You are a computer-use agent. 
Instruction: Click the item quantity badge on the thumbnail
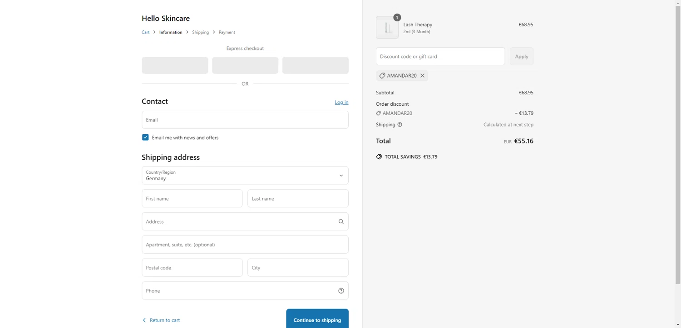point(397,18)
